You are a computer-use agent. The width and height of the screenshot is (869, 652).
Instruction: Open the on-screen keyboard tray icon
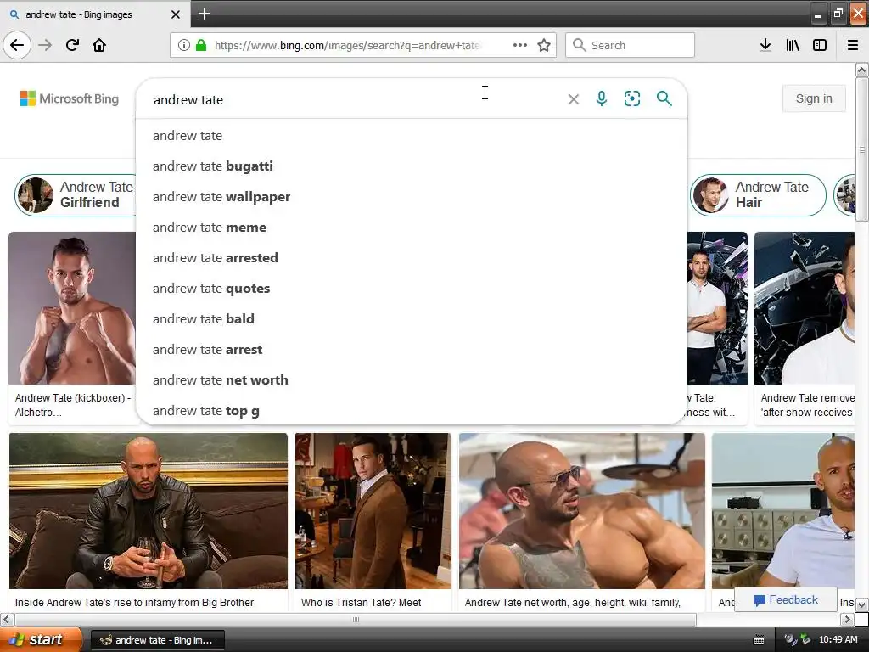coord(759,640)
